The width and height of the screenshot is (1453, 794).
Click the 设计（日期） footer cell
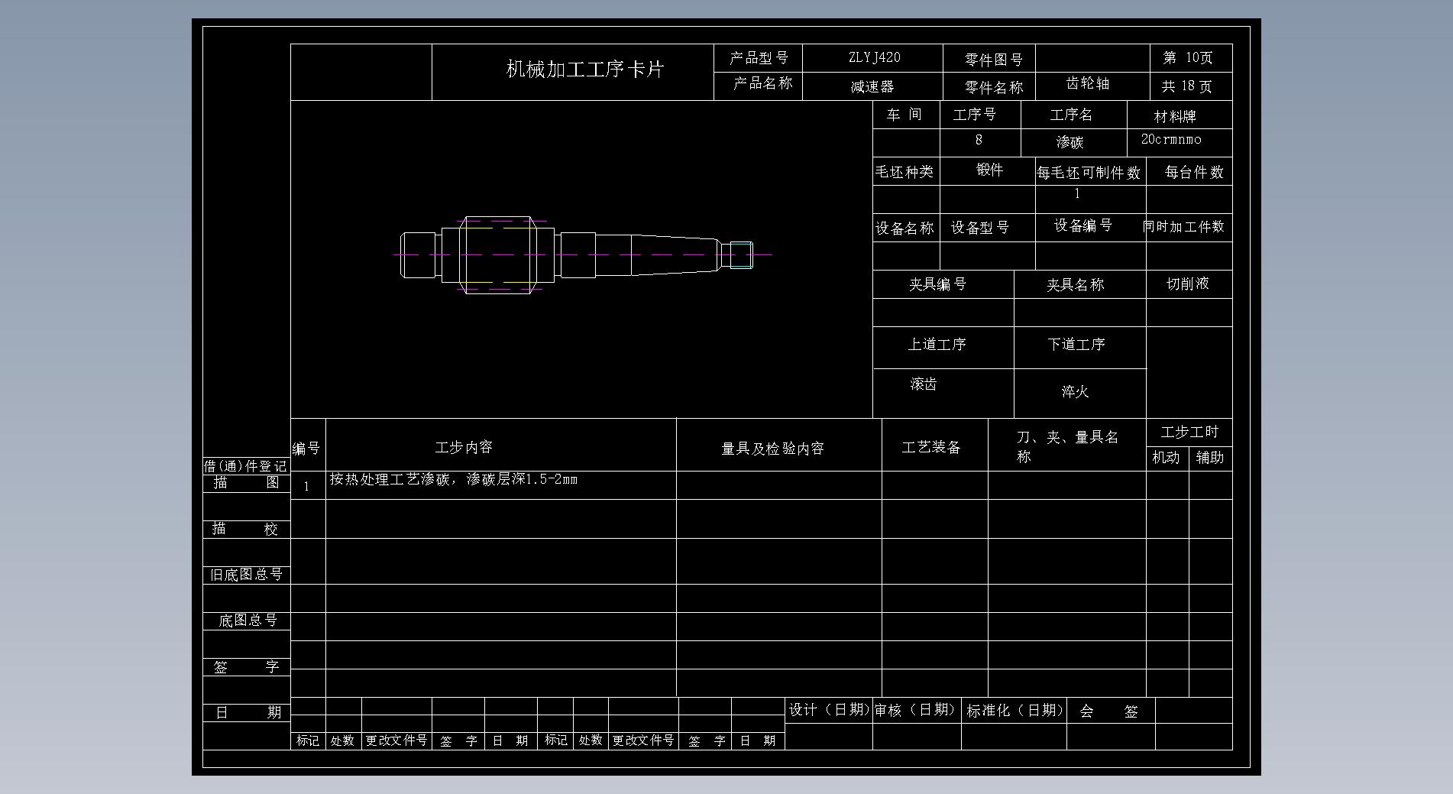[x=829, y=710]
